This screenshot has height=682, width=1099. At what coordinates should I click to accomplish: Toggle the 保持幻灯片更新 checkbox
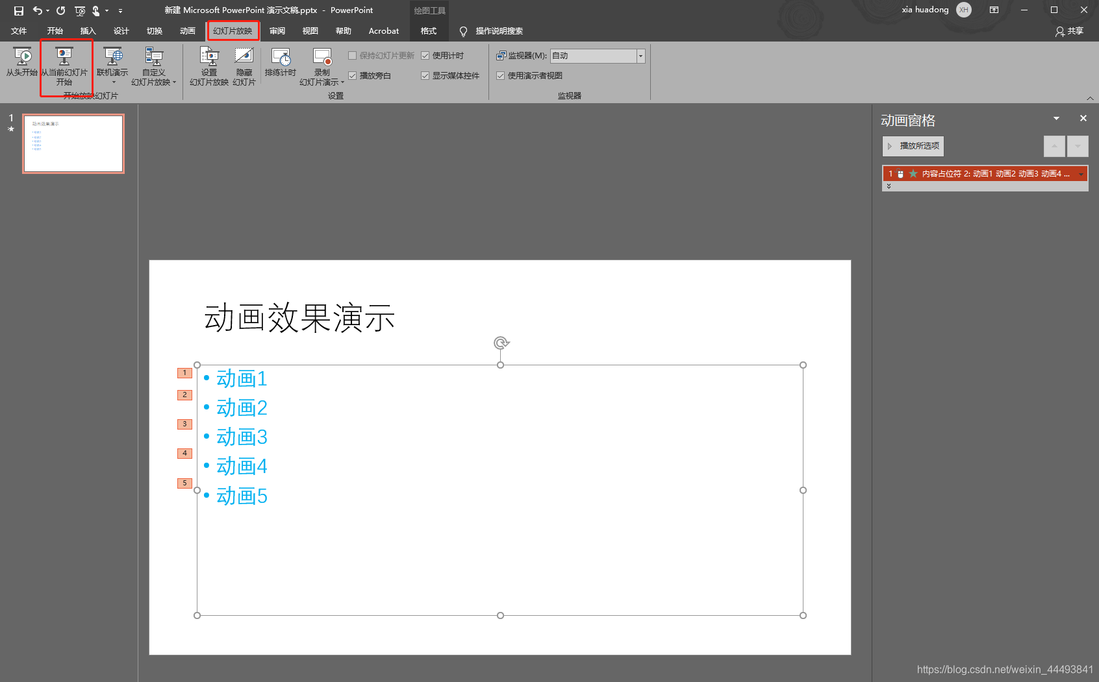click(353, 56)
